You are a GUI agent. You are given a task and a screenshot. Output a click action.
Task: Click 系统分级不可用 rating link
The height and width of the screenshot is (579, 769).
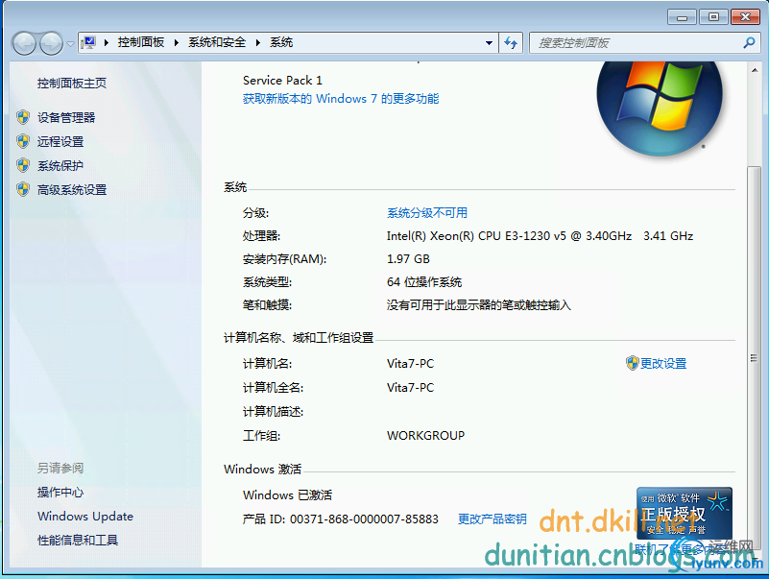tap(427, 213)
